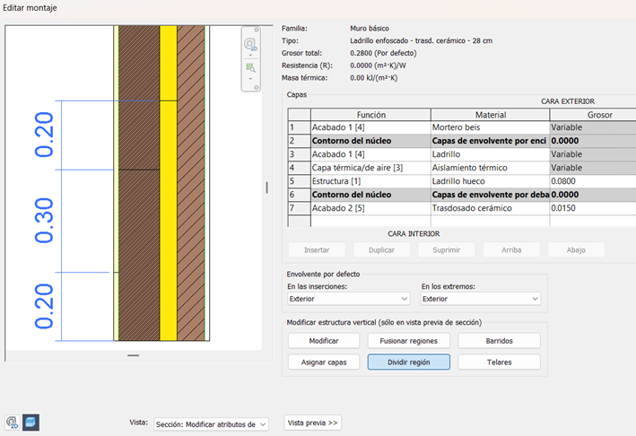
Task: Open the 'En los extremos' dropdown
Action: tap(480, 299)
